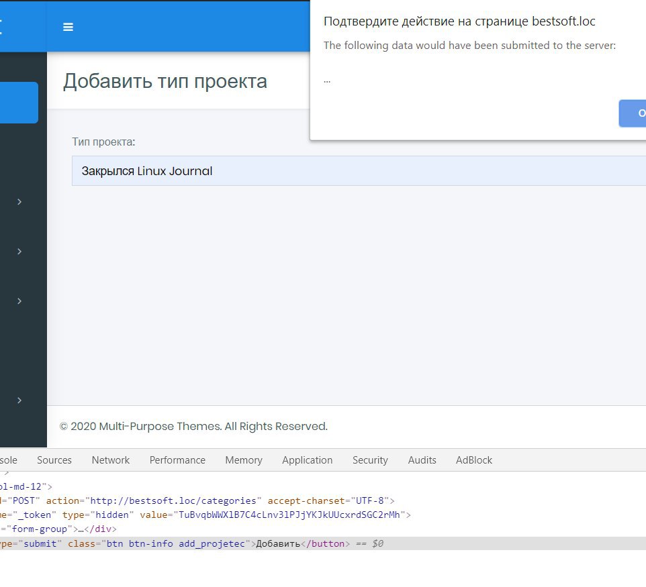This screenshot has height=587, width=646.
Task: Open the Audits tab in DevTools
Action: click(x=422, y=460)
